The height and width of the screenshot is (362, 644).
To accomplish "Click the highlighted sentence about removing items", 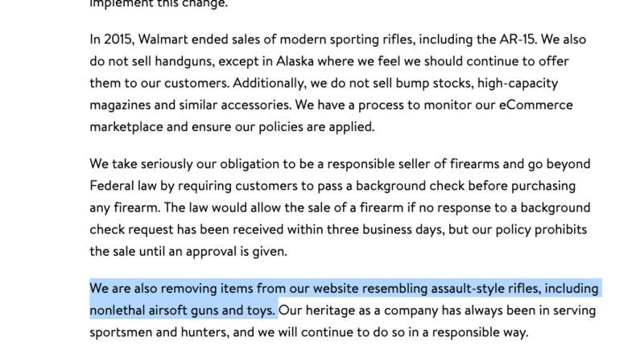I will (345, 298).
